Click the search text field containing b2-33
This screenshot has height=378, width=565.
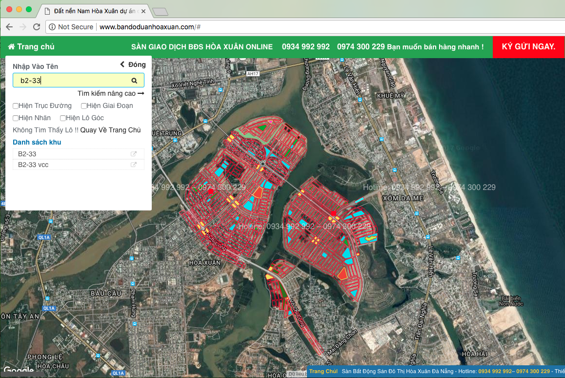click(73, 81)
